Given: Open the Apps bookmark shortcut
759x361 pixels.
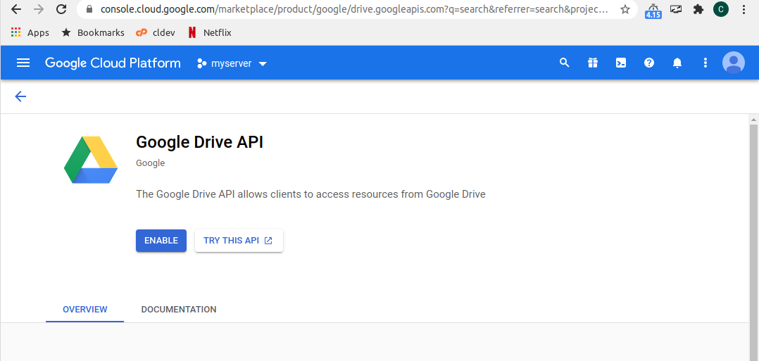Looking at the screenshot, I should [30, 32].
